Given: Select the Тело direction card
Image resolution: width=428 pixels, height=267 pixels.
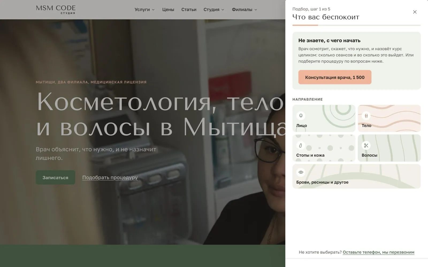Looking at the screenshot, I should [x=389, y=118].
